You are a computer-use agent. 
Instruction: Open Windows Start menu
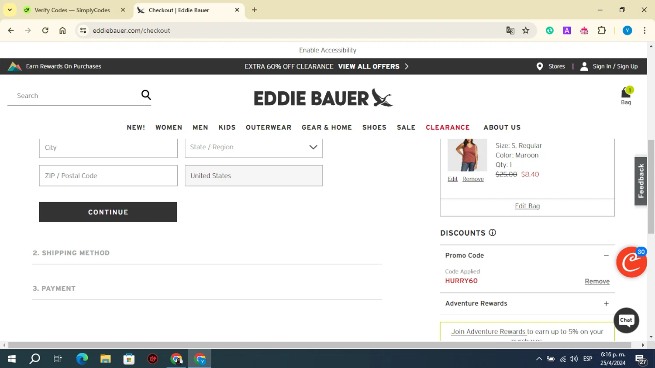(12, 359)
